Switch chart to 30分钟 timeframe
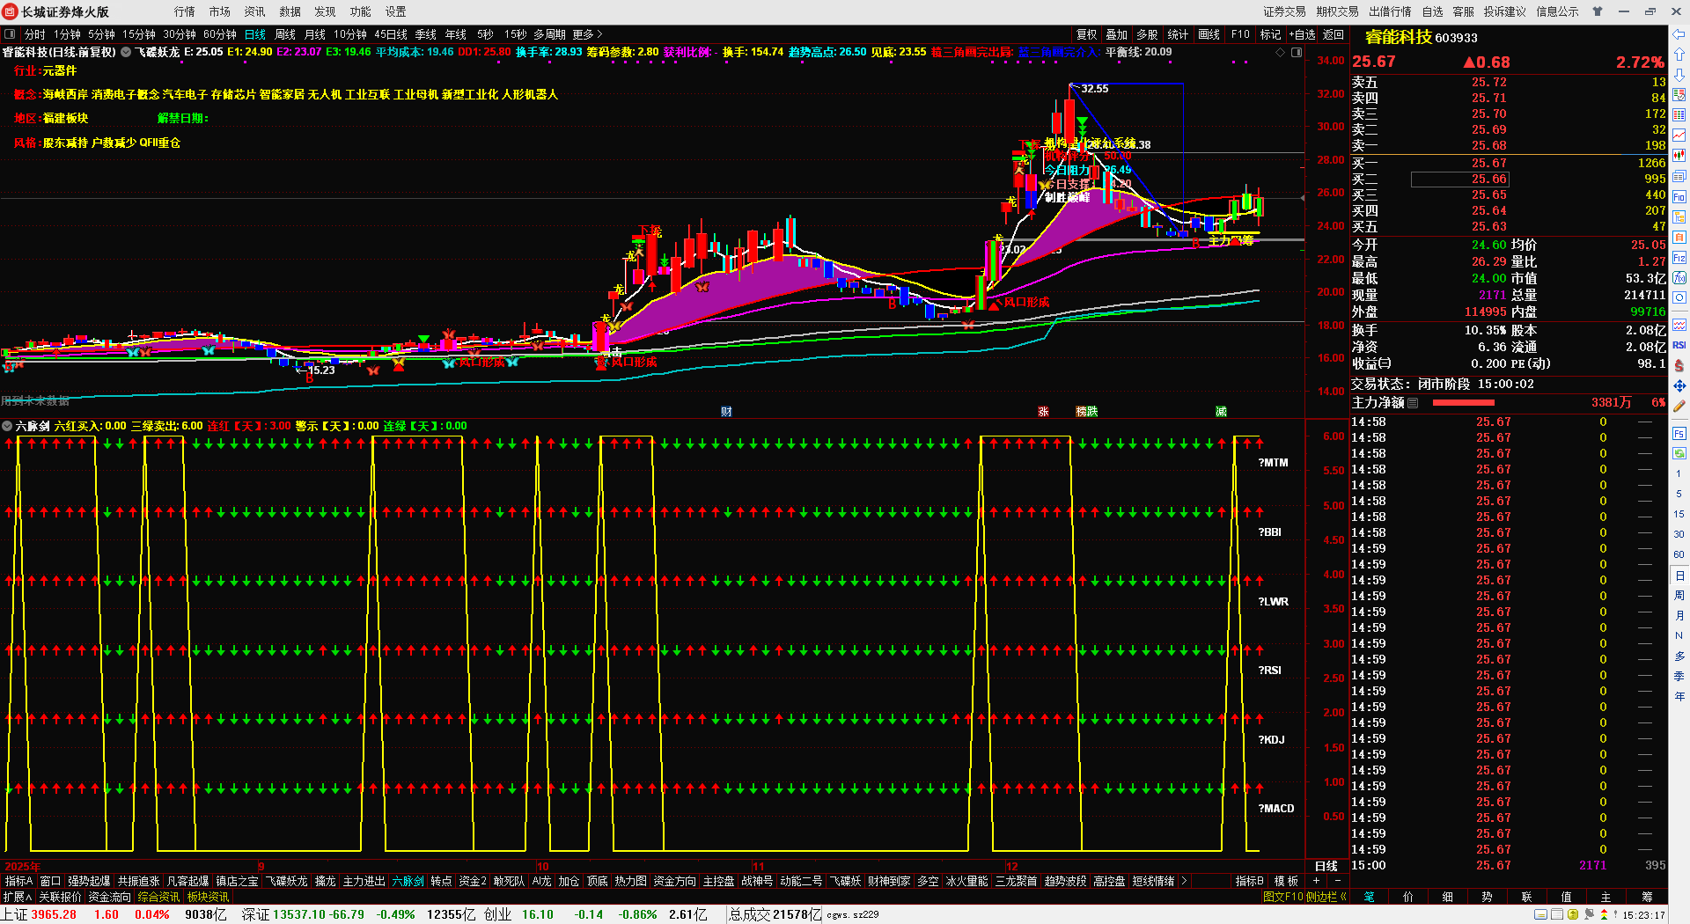 point(180,34)
